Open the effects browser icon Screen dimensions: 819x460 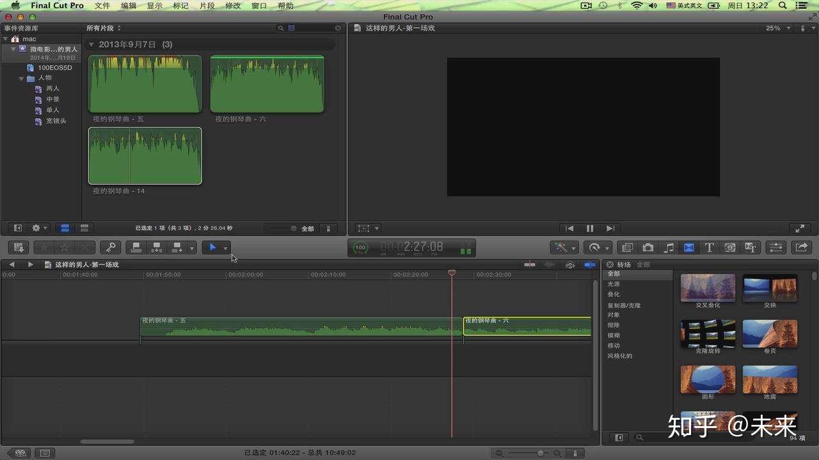pyautogui.click(x=628, y=247)
